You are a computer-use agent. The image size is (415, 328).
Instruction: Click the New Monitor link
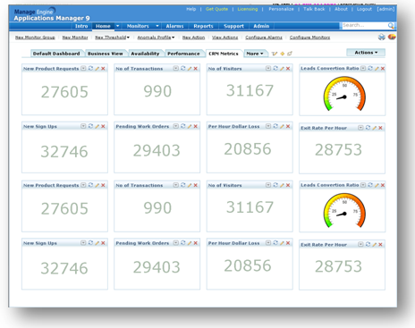click(75, 38)
